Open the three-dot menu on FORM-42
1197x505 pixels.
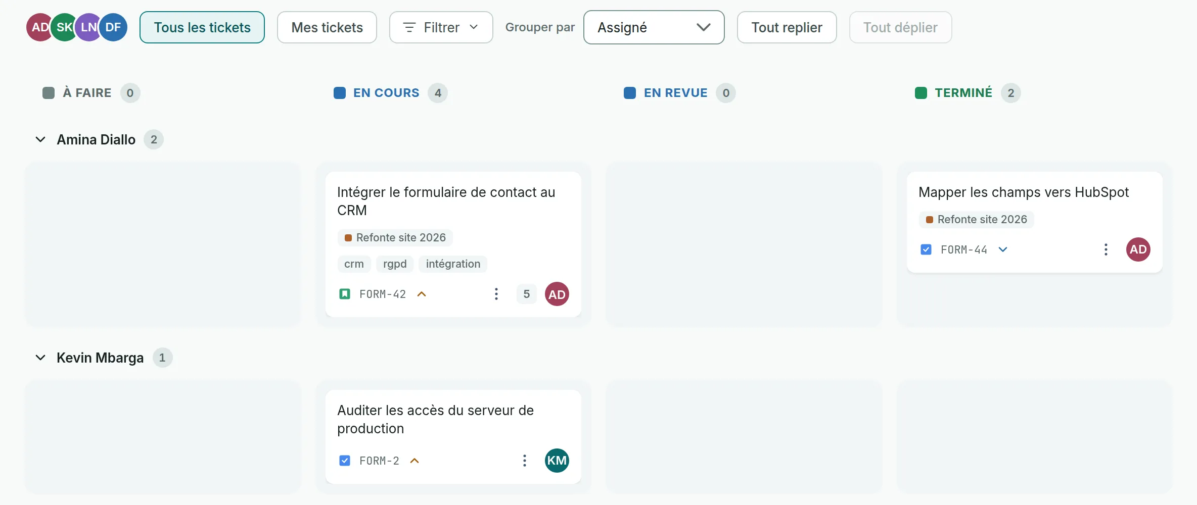[496, 294]
